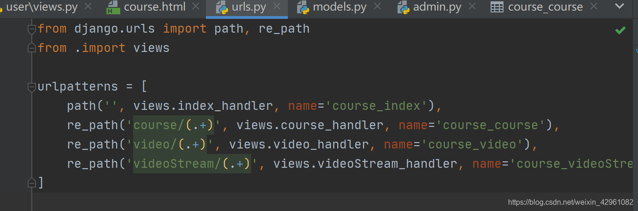Click the Python icon on urls.py tab

tap(222, 7)
